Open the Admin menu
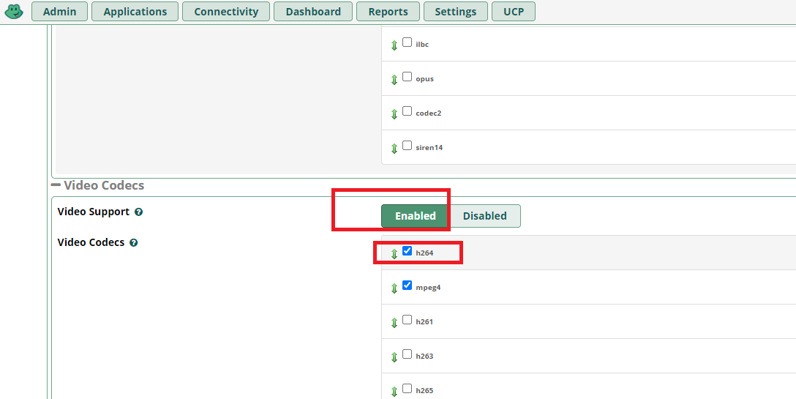This screenshot has width=796, height=399. (x=59, y=12)
